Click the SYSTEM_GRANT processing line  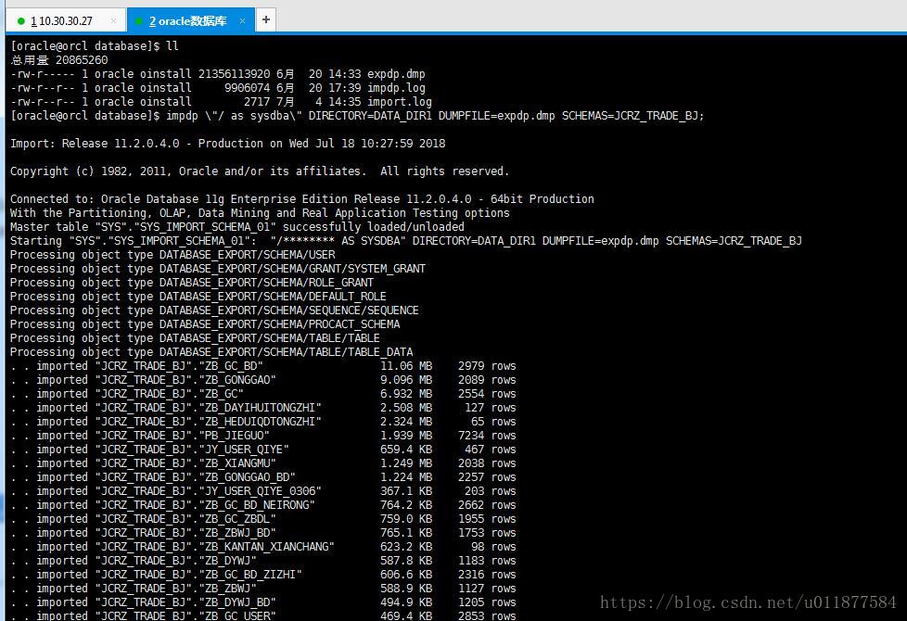(x=218, y=268)
